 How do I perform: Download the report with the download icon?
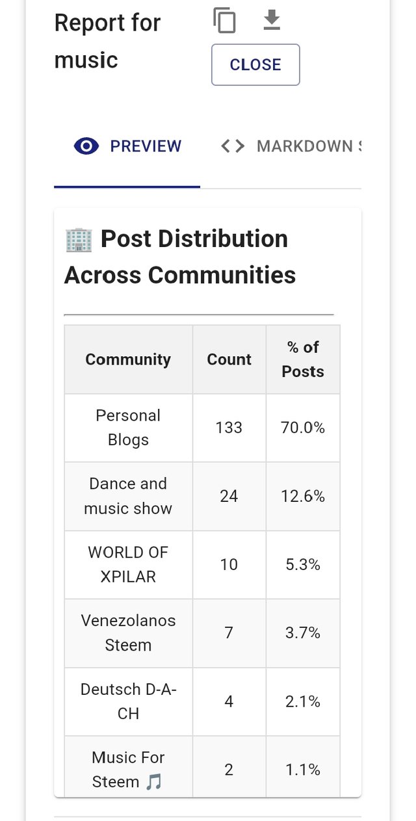(272, 21)
